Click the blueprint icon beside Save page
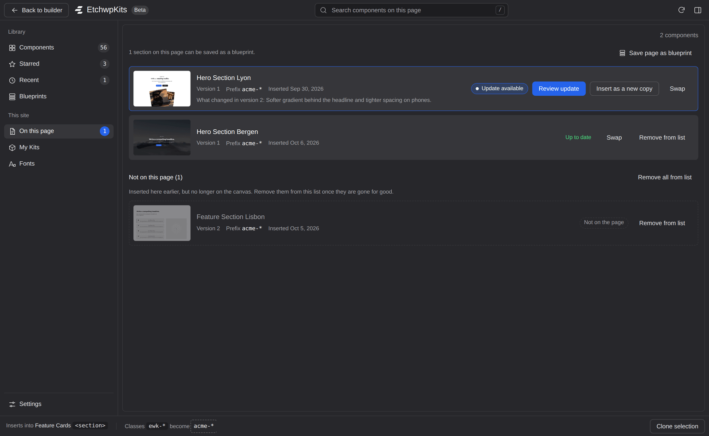This screenshot has width=709, height=436. click(622, 53)
